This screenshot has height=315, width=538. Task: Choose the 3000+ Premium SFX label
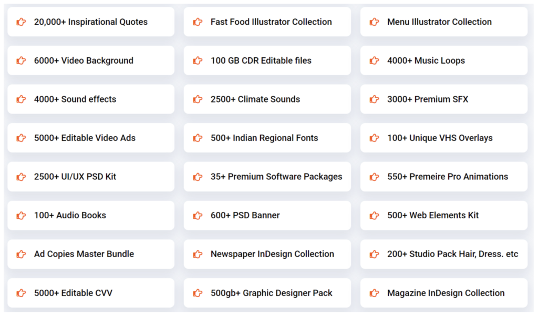pos(428,99)
